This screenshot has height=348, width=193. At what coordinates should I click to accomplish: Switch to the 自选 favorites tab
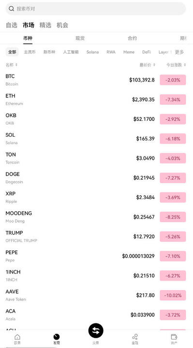coord(11,25)
